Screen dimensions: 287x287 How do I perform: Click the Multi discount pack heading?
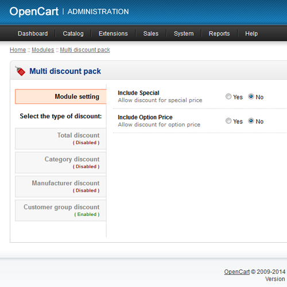pos(65,71)
